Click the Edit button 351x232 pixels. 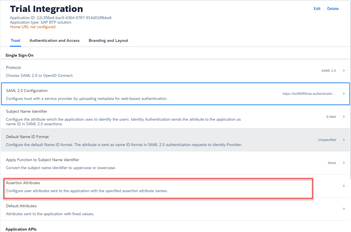[317, 9]
